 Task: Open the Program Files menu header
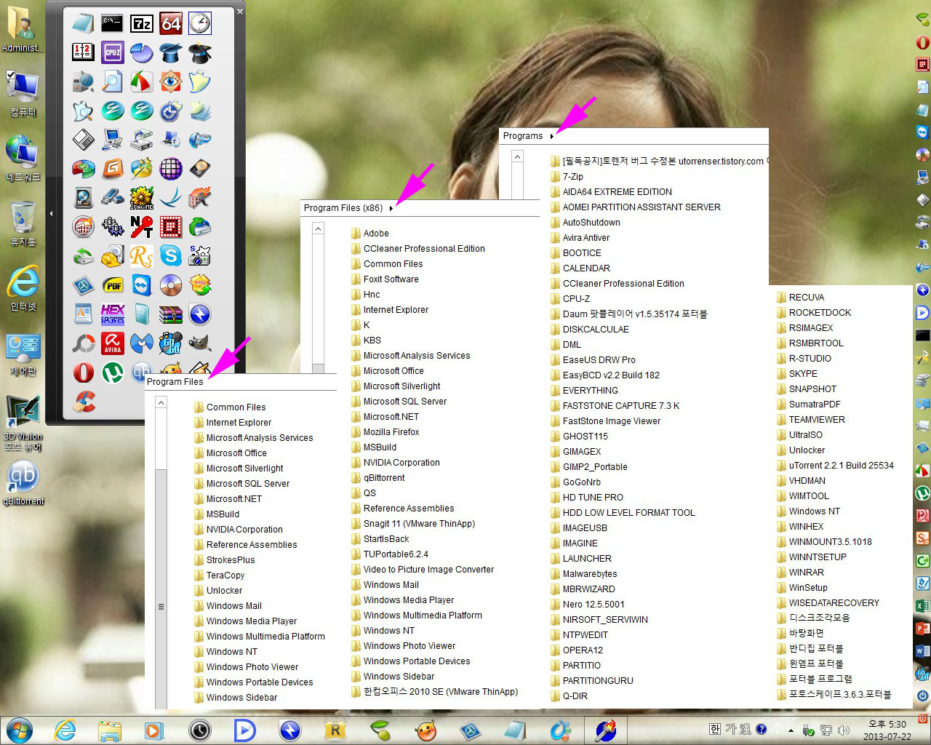(175, 382)
